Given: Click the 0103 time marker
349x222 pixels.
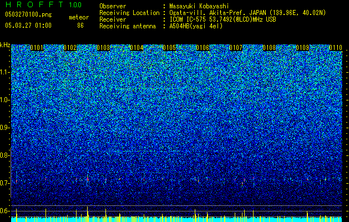Looking at the screenshot, I should click(x=103, y=48).
